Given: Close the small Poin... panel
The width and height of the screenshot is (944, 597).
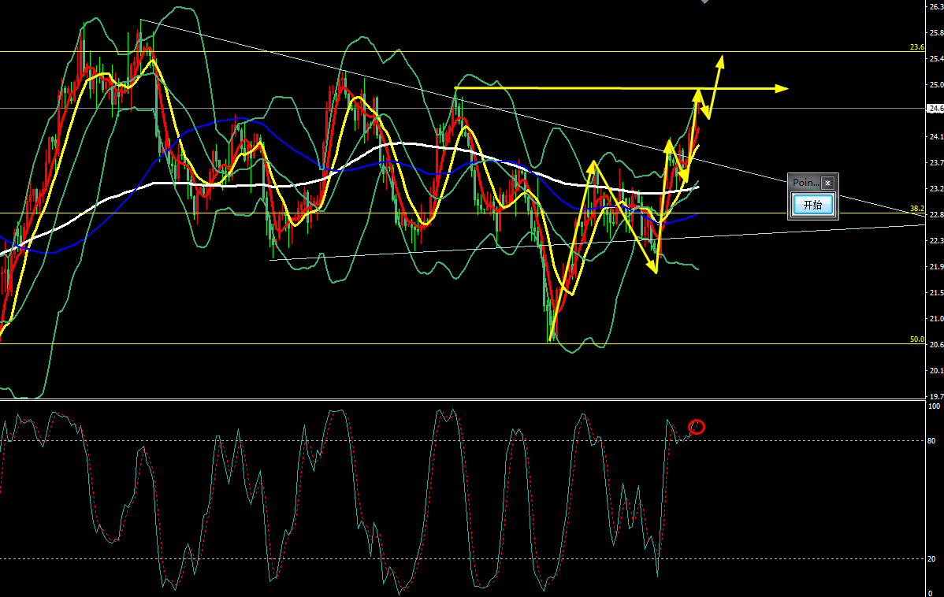Looking at the screenshot, I should 827,183.
